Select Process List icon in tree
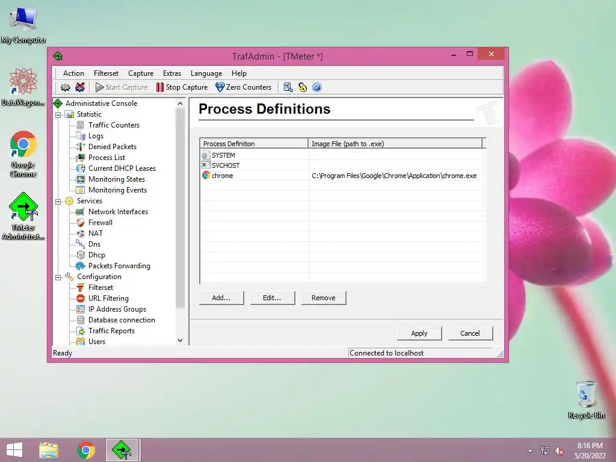This screenshot has height=462, width=616. pos(81,158)
